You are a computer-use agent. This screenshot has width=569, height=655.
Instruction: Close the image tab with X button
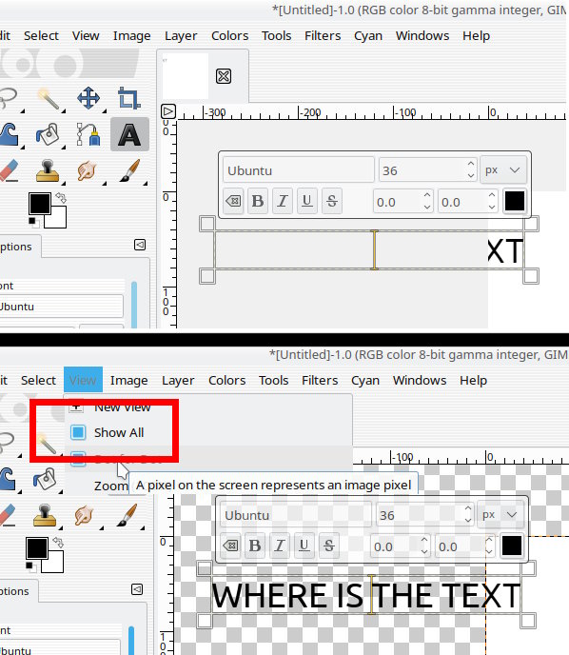click(x=224, y=76)
